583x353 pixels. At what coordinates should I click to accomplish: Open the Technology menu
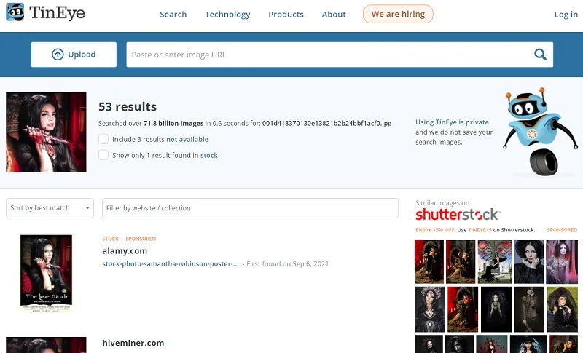pyautogui.click(x=227, y=15)
